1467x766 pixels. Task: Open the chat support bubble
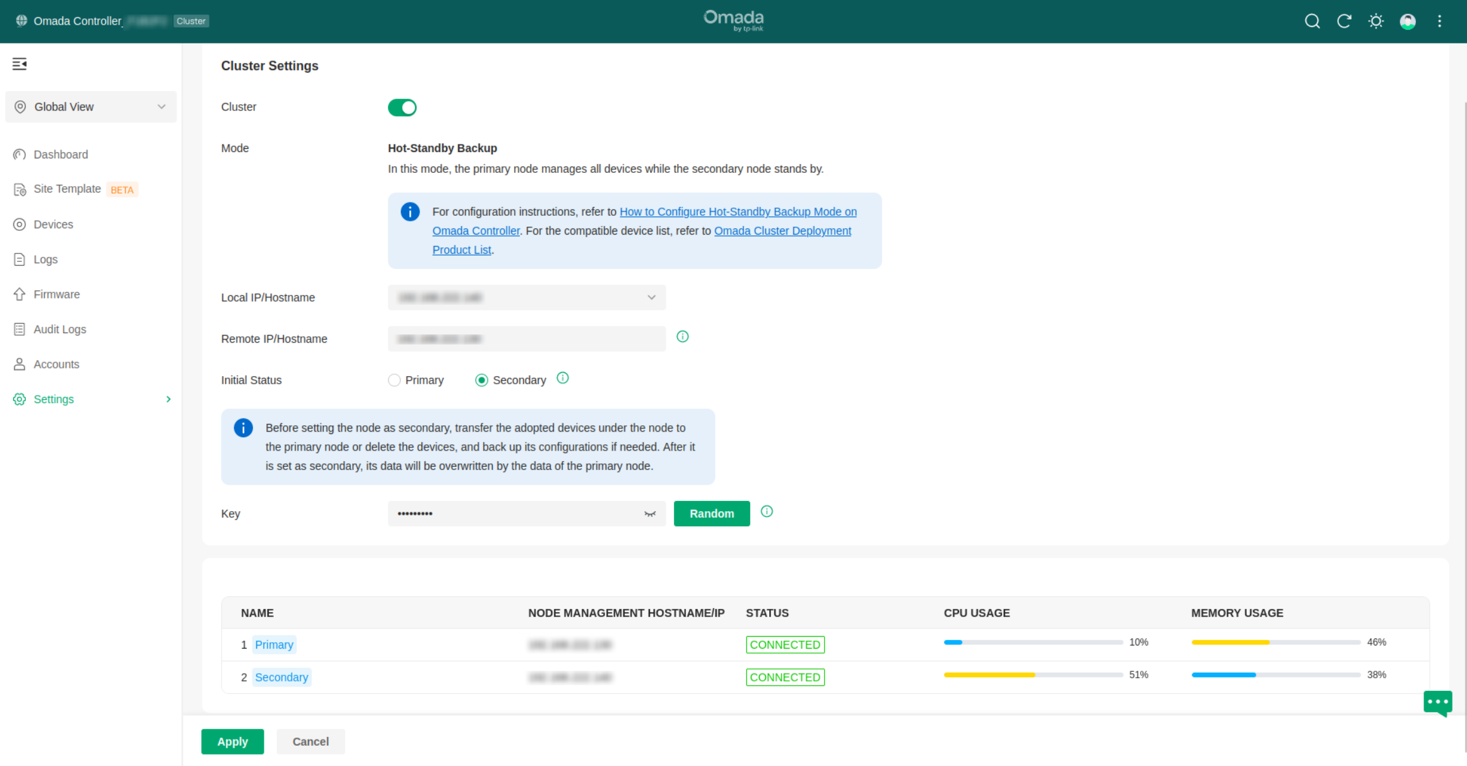[1438, 703]
